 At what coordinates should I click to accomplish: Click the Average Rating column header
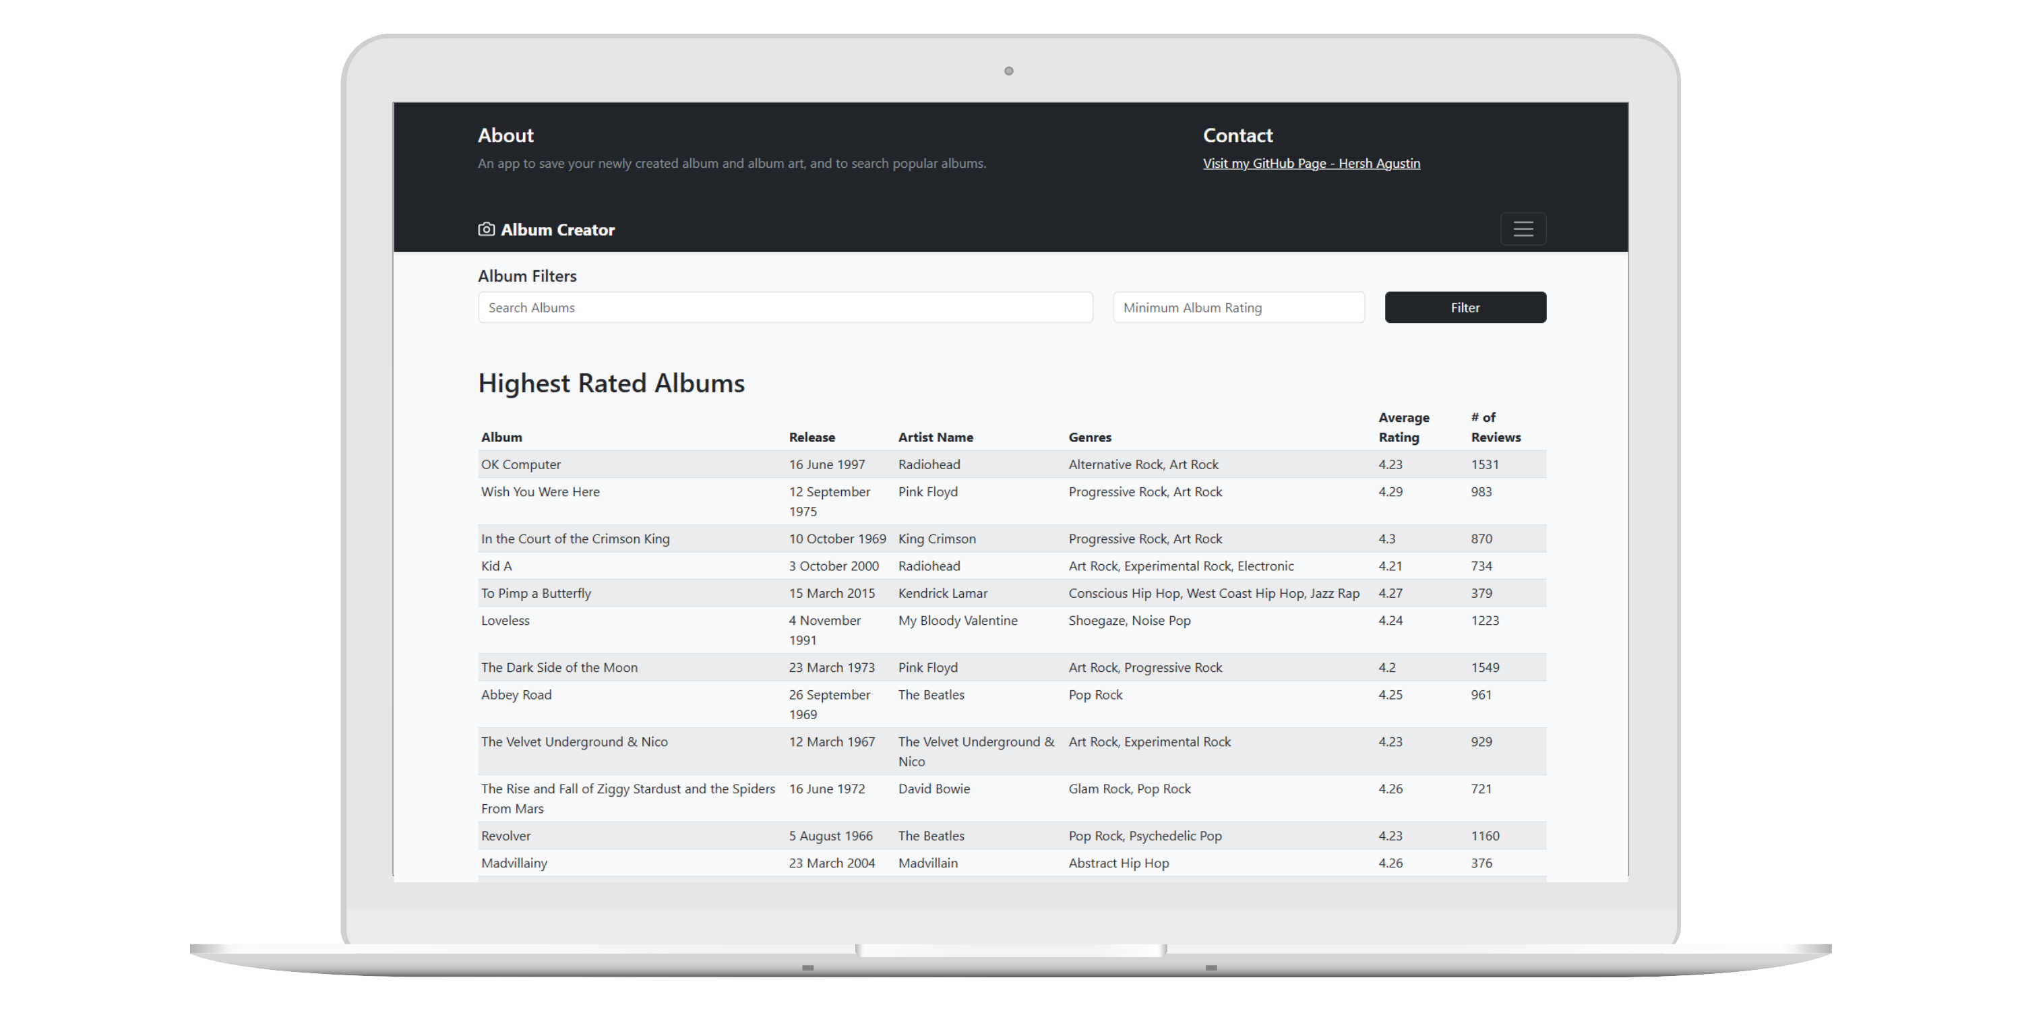1404,428
